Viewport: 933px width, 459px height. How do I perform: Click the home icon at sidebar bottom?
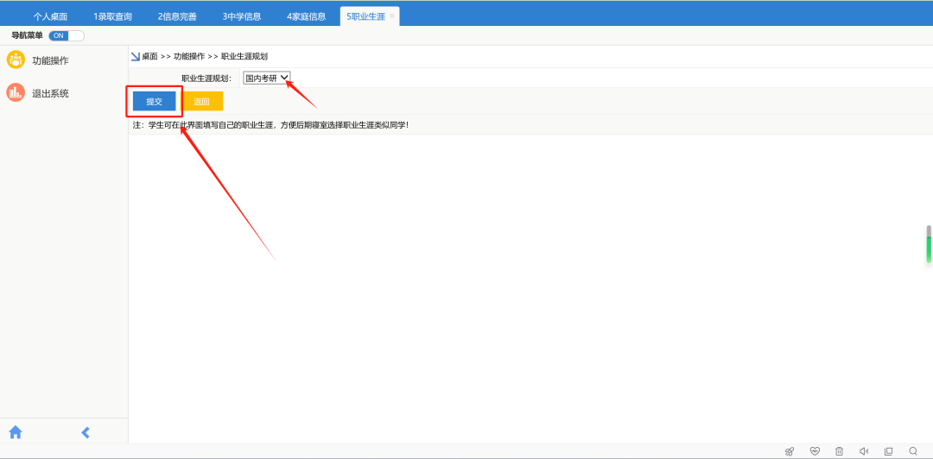(16, 432)
